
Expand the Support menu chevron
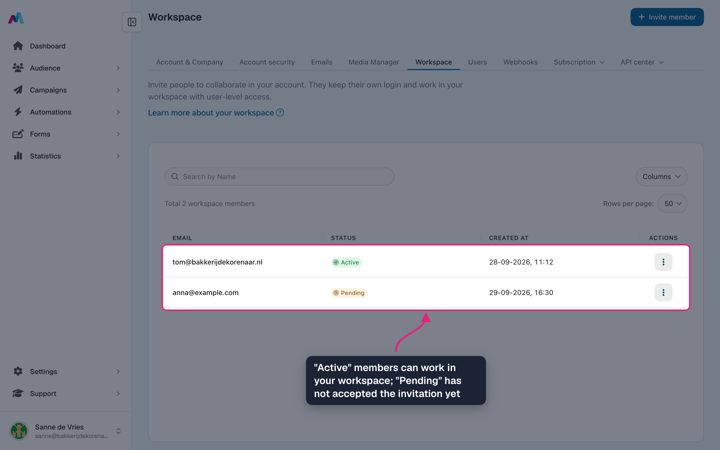pyautogui.click(x=118, y=394)
